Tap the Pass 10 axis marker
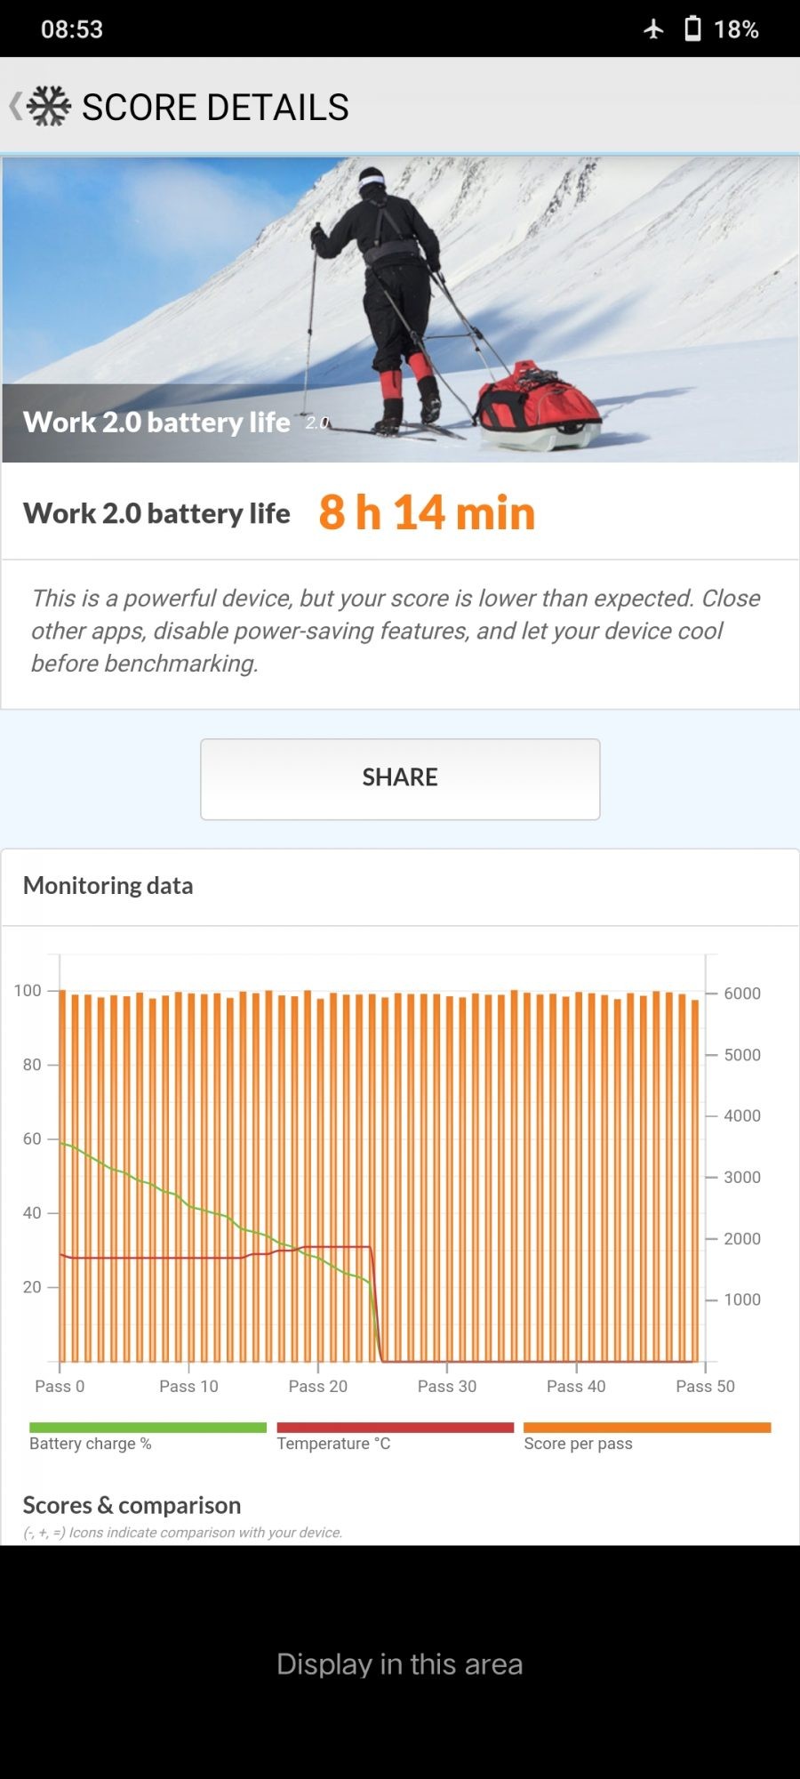This screenshot has width=800, height=1779. pos(188,1386)
